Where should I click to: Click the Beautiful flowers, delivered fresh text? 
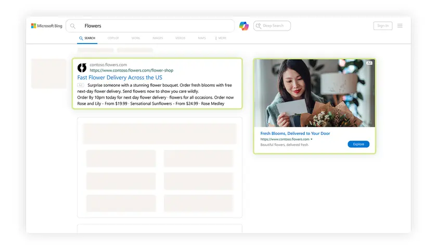coord(285,145)
